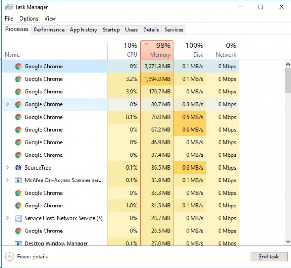Click the 170.7 MB memory cell
This screenshot has height=268, width=291.
[x=157, y=92]
